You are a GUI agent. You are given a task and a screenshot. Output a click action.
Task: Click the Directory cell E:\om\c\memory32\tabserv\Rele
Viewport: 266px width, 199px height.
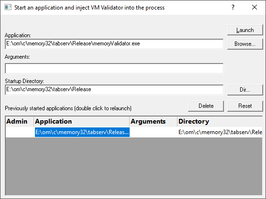220,132
